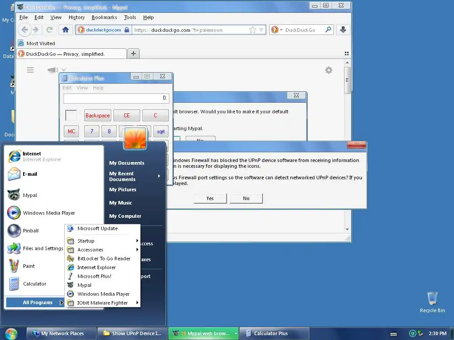Switch to My Network Places taskbar button
This screenshot has width=454, height=340.
(x=61, y=333)
